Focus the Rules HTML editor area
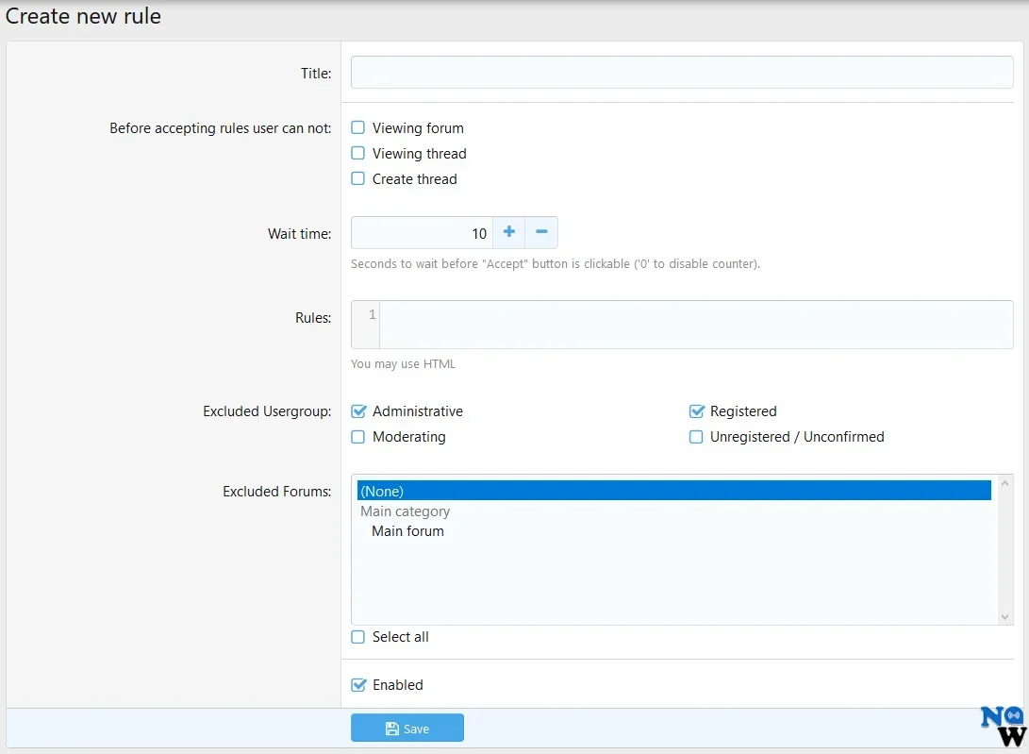 [x=695, y=325]
